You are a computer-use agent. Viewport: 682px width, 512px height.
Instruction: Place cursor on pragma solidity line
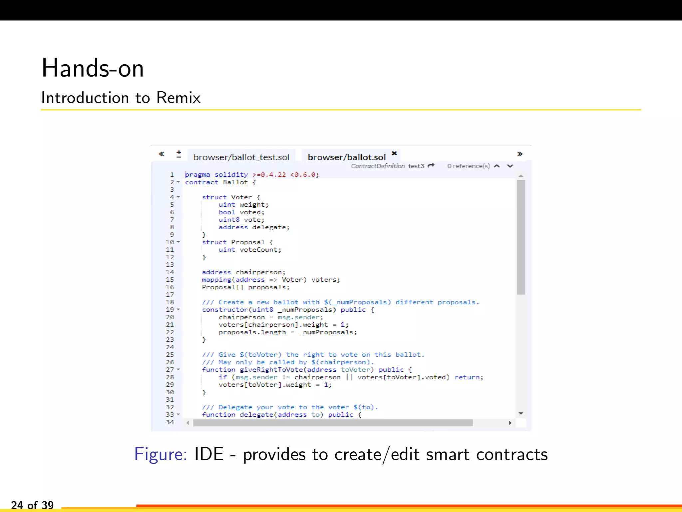coord(252,175)
